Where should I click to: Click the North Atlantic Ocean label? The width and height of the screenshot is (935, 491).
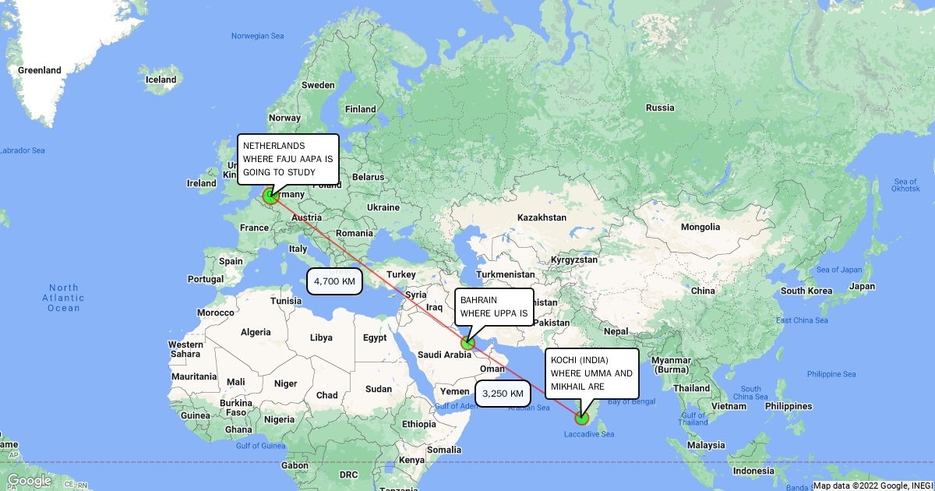[x=64, y=298]
